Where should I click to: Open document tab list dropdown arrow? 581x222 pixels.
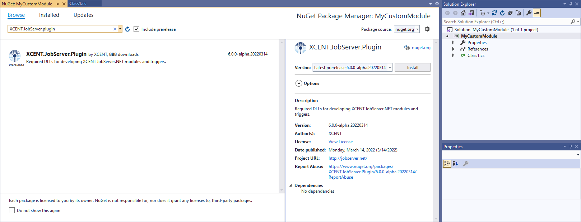coord(431,4)
